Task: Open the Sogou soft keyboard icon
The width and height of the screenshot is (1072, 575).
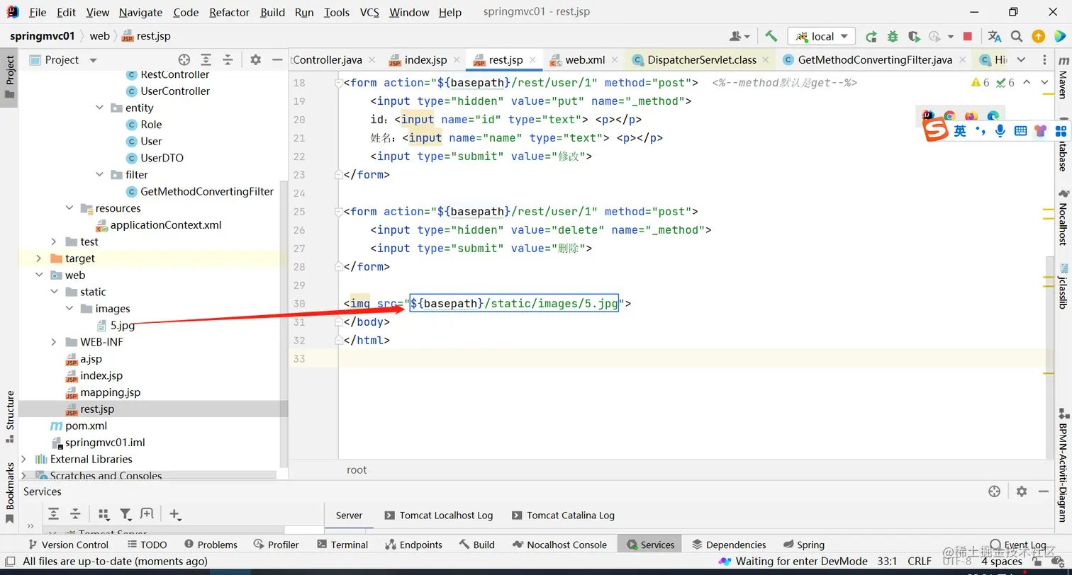Action: pyautogui.click(x=1021, y=131)
